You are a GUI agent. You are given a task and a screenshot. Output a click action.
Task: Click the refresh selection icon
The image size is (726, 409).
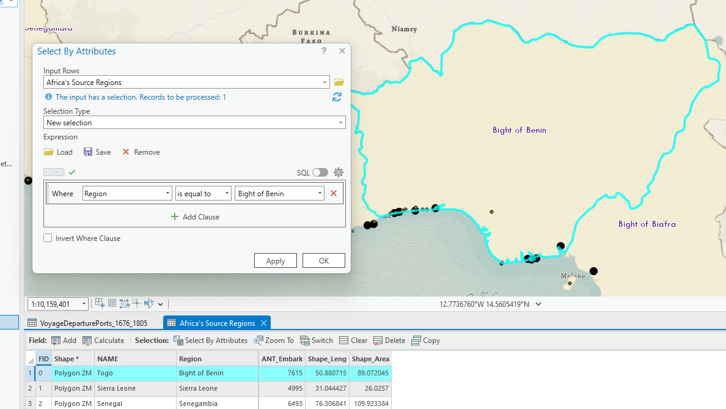337,97
